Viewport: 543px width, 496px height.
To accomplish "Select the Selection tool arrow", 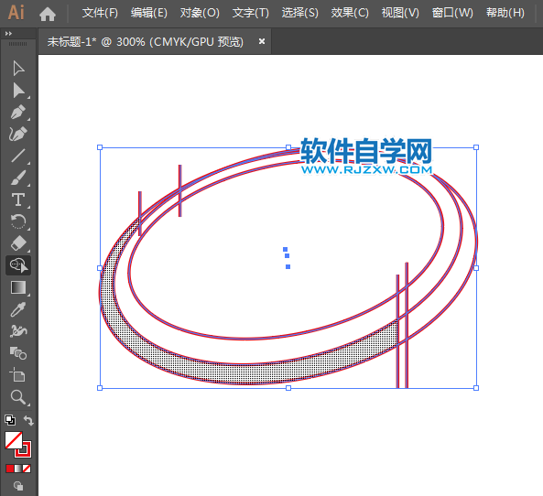I will click(x=18, y=69).
